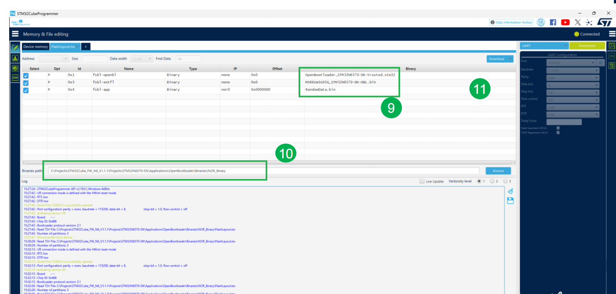
Task: Save the log using the floppy disk icon
Action: (510, 201)
